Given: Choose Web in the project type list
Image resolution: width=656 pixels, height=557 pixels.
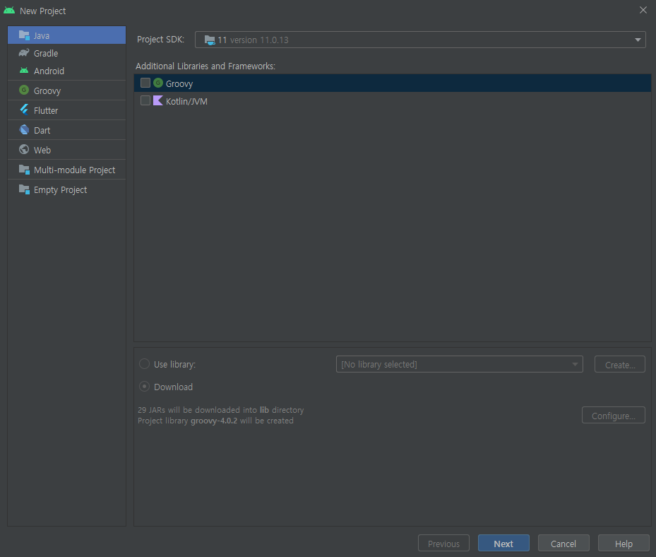Looking at the screenshot, I should pos(66,150).
